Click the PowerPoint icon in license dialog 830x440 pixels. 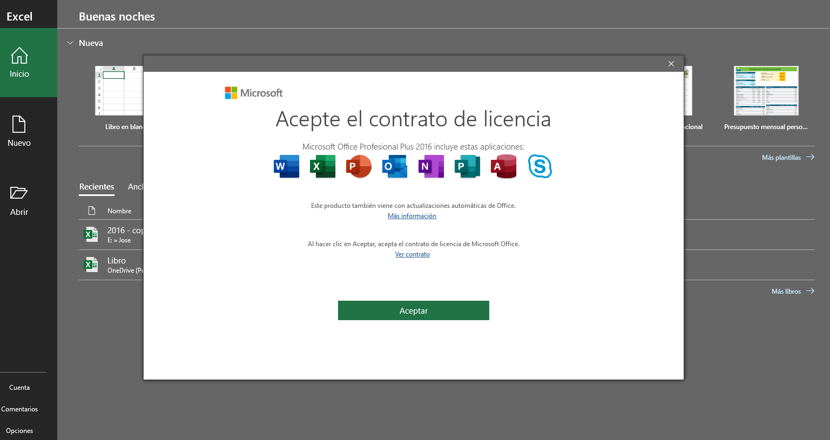tap(359, 166)
